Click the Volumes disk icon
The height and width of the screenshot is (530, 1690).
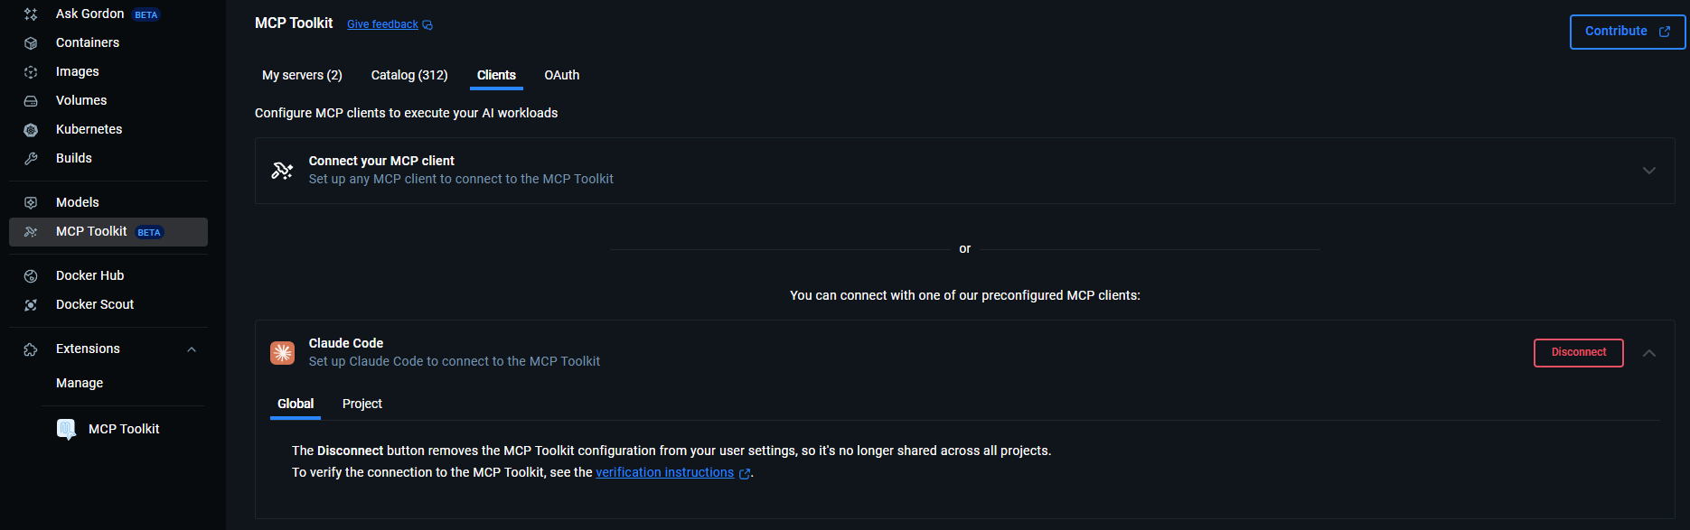(x=31, y=101)
